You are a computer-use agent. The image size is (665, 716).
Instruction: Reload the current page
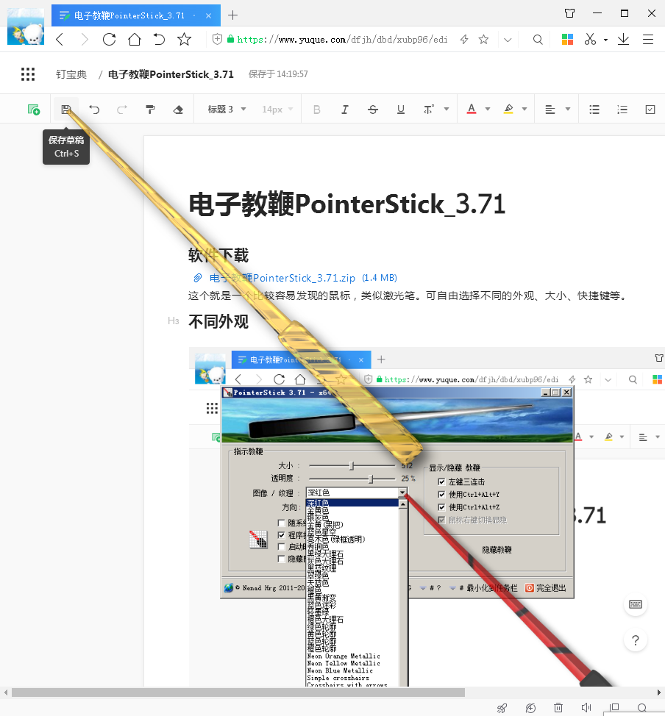click(109, 39)
